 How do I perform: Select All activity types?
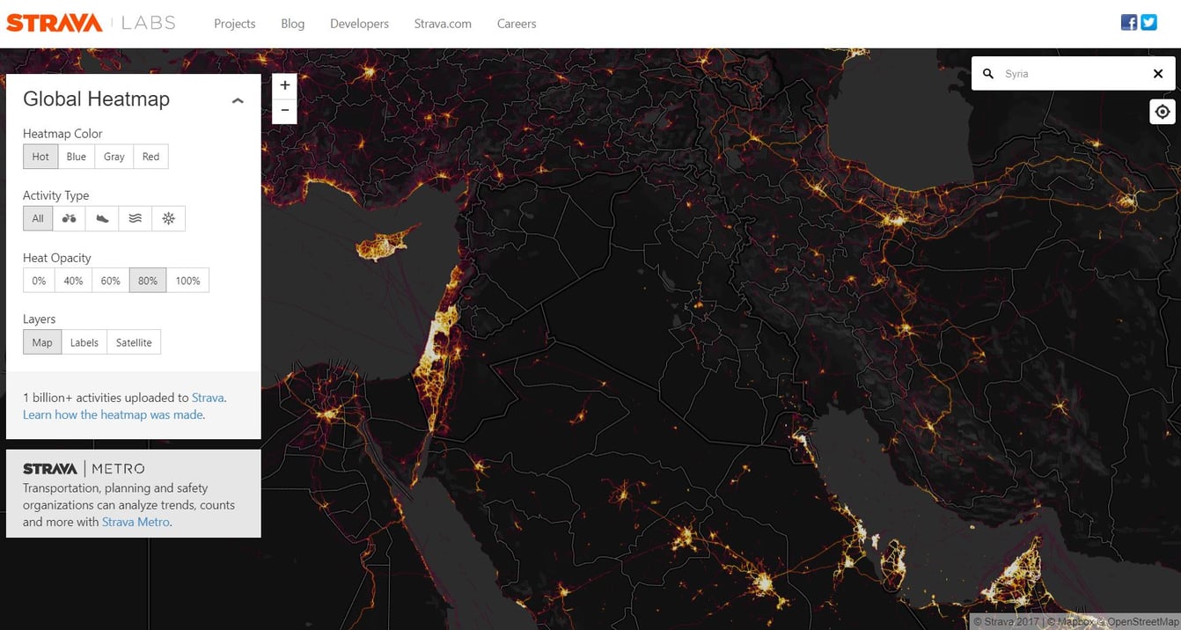coord(37,217)
